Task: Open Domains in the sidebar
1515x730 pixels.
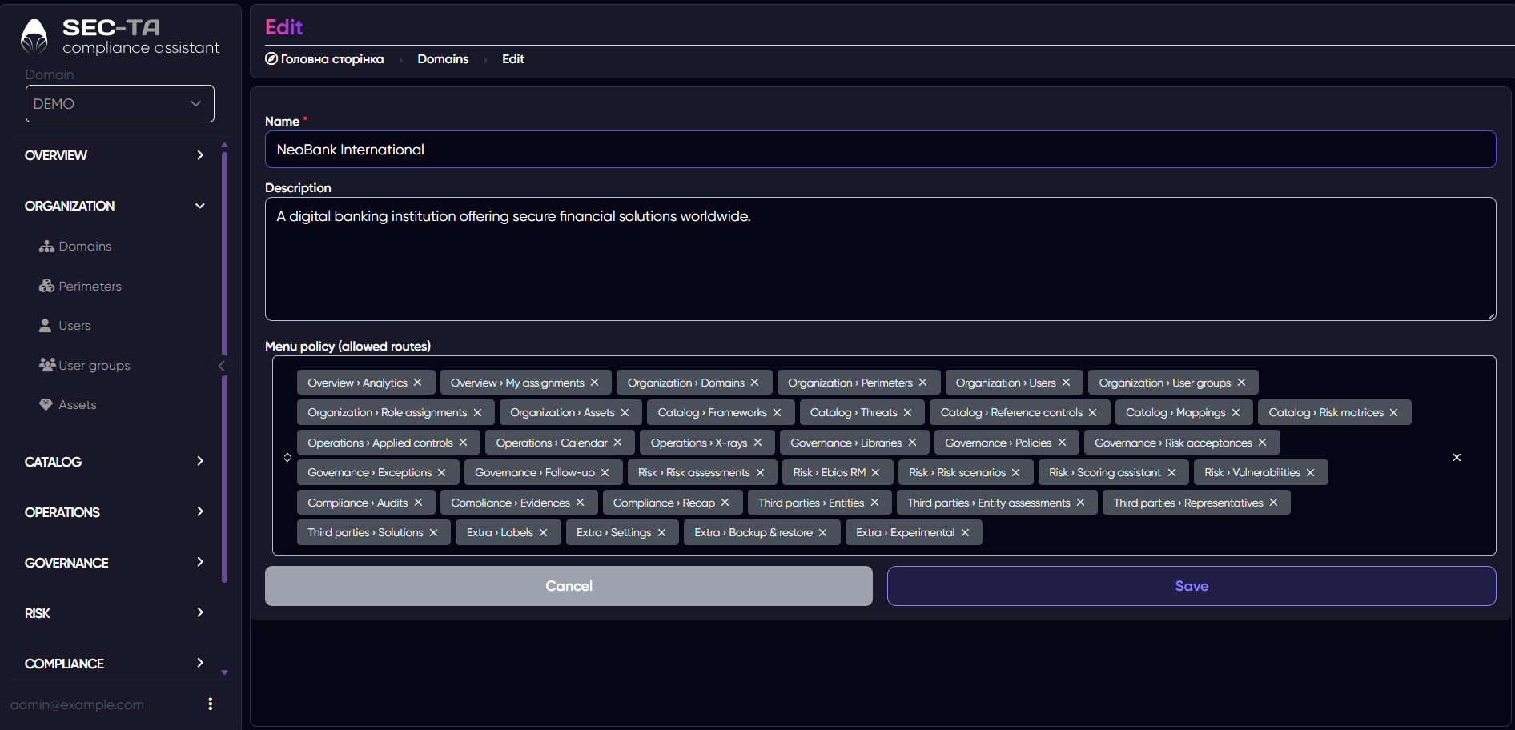Action: [x=75, y=247]
